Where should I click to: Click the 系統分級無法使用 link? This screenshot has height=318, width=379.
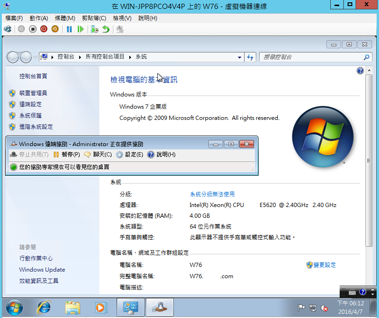pos(212,194)
